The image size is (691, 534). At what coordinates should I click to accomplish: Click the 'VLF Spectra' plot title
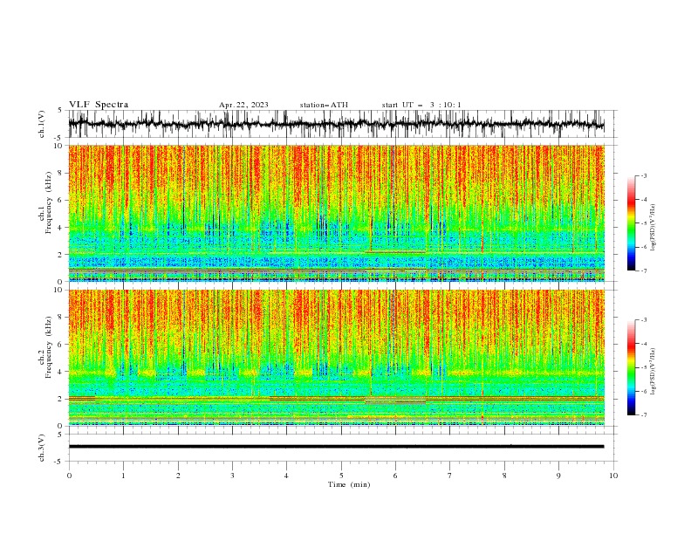point(99,105)
